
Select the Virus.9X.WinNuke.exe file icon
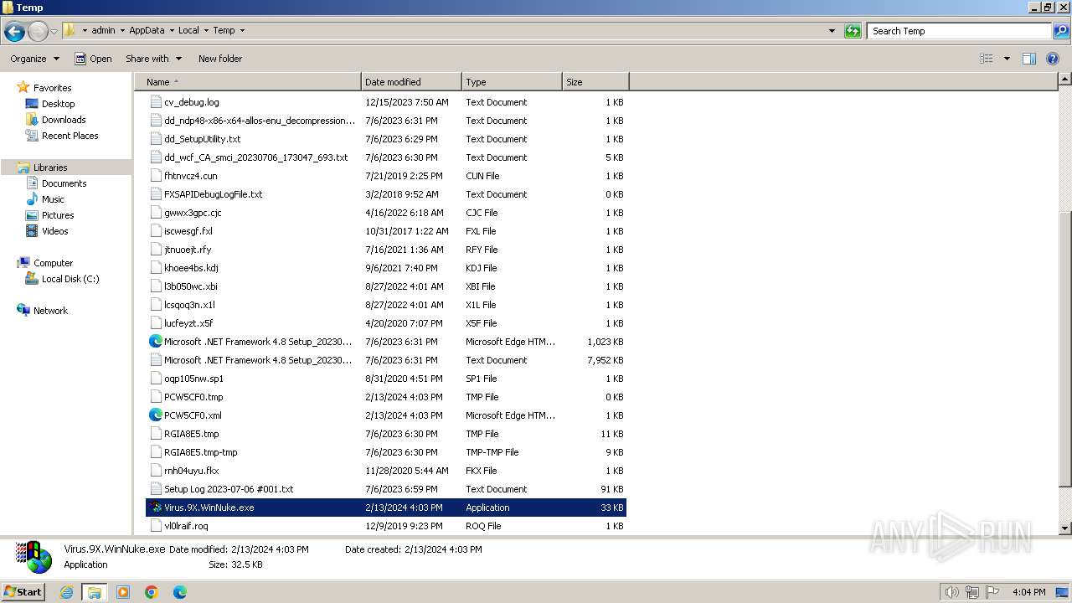[x=156, y=508]
